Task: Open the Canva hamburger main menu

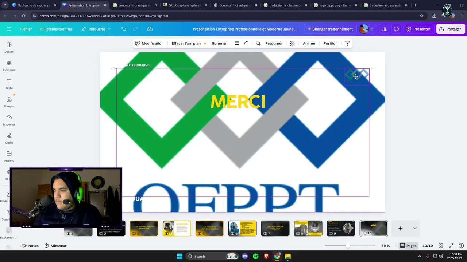Action: [x=9, y=29]
